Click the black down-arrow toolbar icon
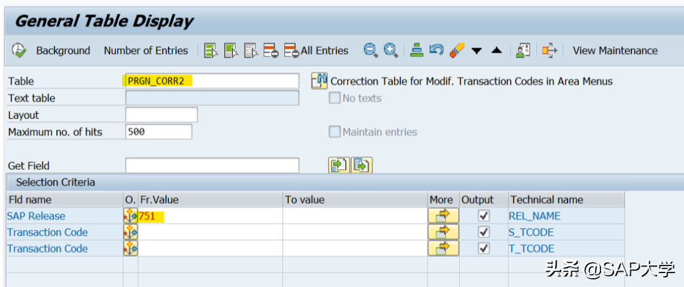 click(476, 51)
